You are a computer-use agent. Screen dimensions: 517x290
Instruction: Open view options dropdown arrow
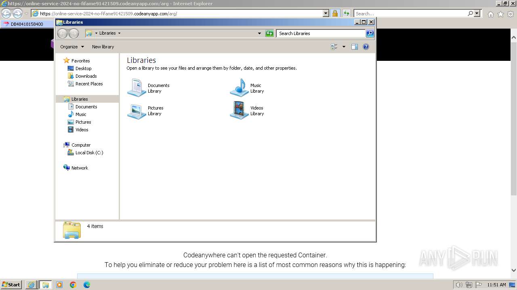344,47
